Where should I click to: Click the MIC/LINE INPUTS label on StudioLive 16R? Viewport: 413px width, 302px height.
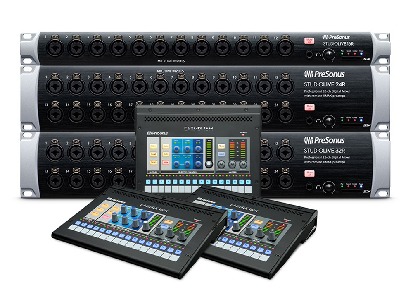tap(171, 61)
